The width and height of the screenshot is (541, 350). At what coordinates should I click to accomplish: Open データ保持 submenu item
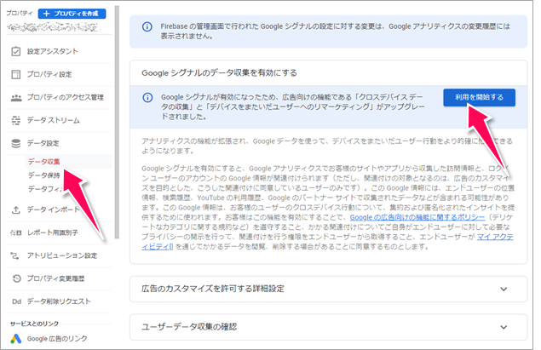(43, 175)
